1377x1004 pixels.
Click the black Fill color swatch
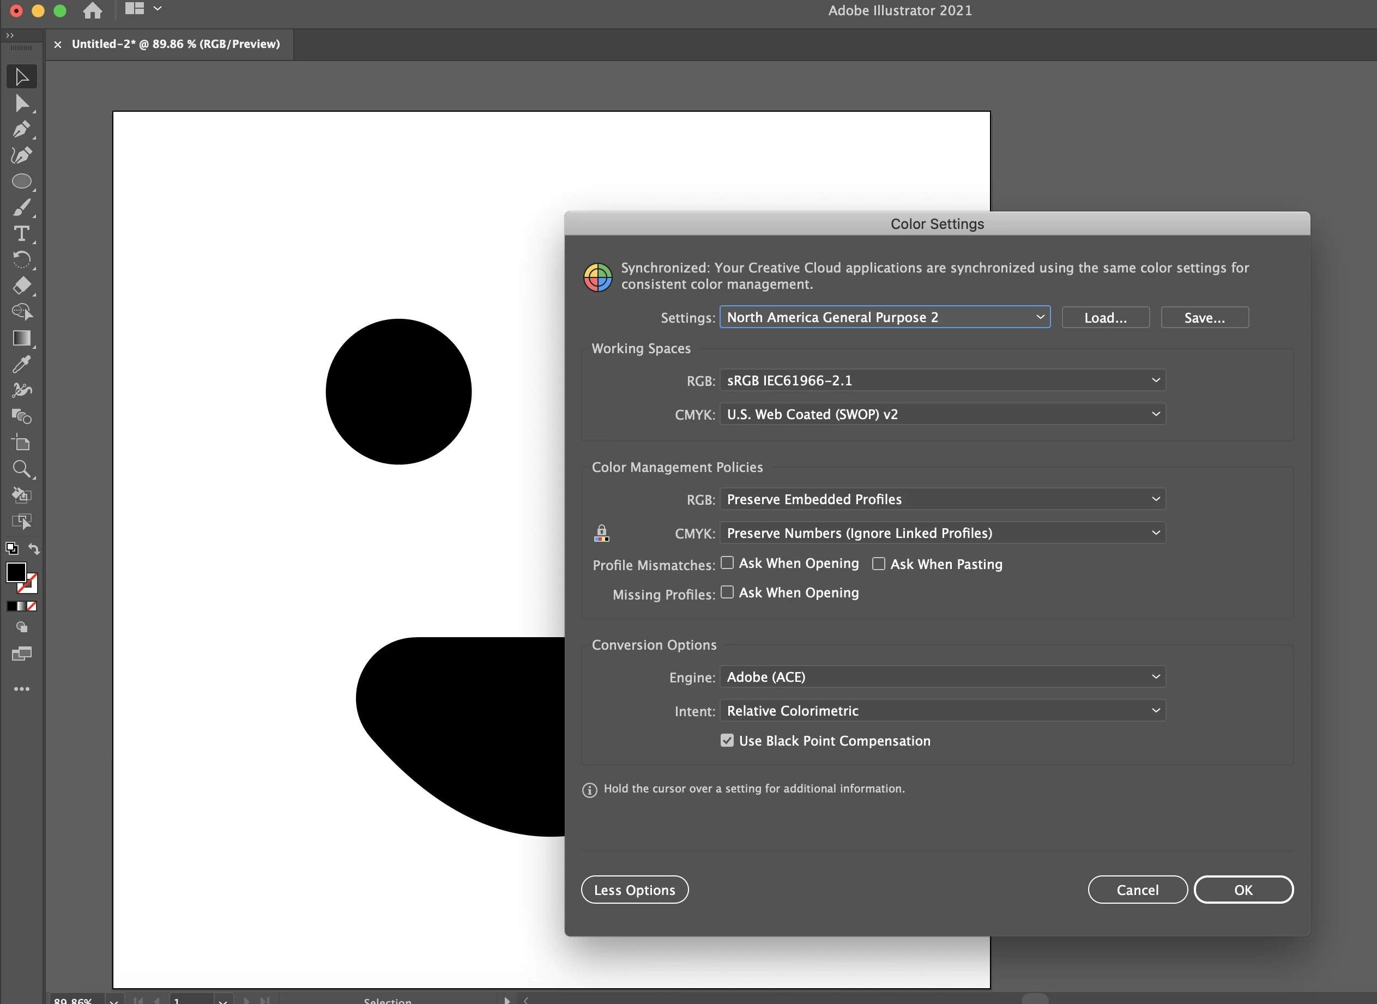(15, 572)
